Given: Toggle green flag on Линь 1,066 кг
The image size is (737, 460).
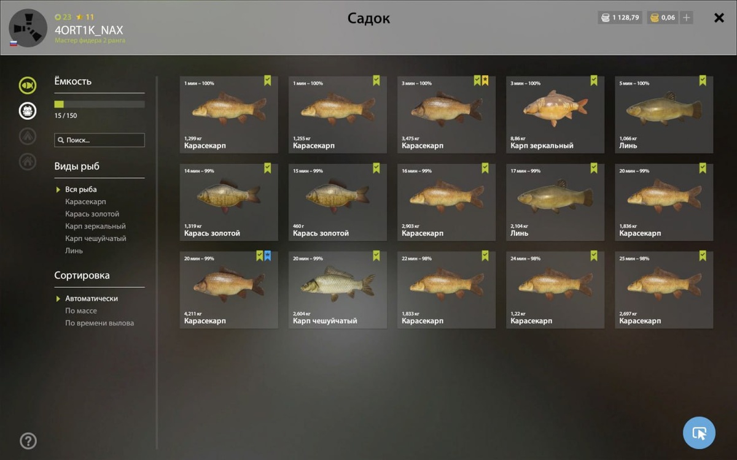Looking at the screenshot, I should pos(703,80).
